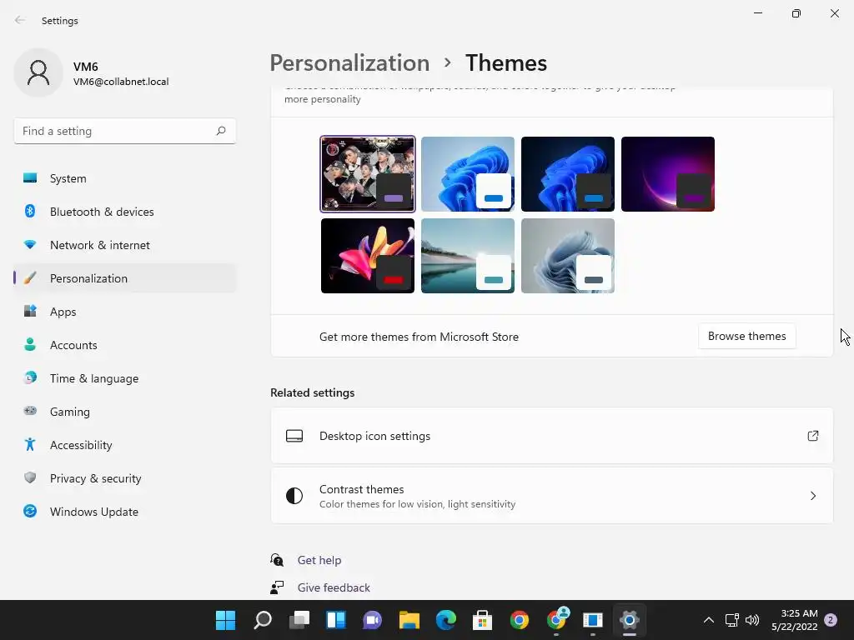854x640 pixels.
Task: Select the custom group-photo theme
Action: 368,174
